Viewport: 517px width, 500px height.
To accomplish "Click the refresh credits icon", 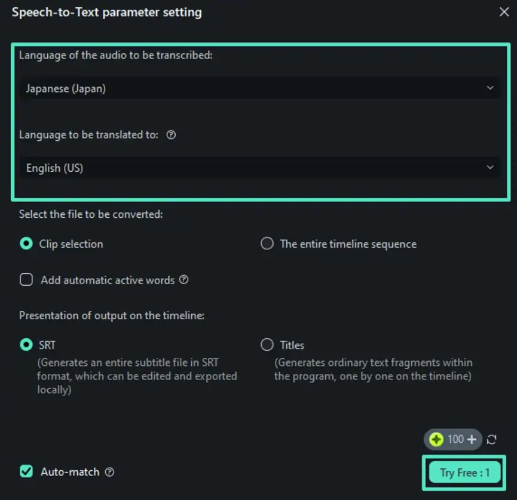I will 491,440.
